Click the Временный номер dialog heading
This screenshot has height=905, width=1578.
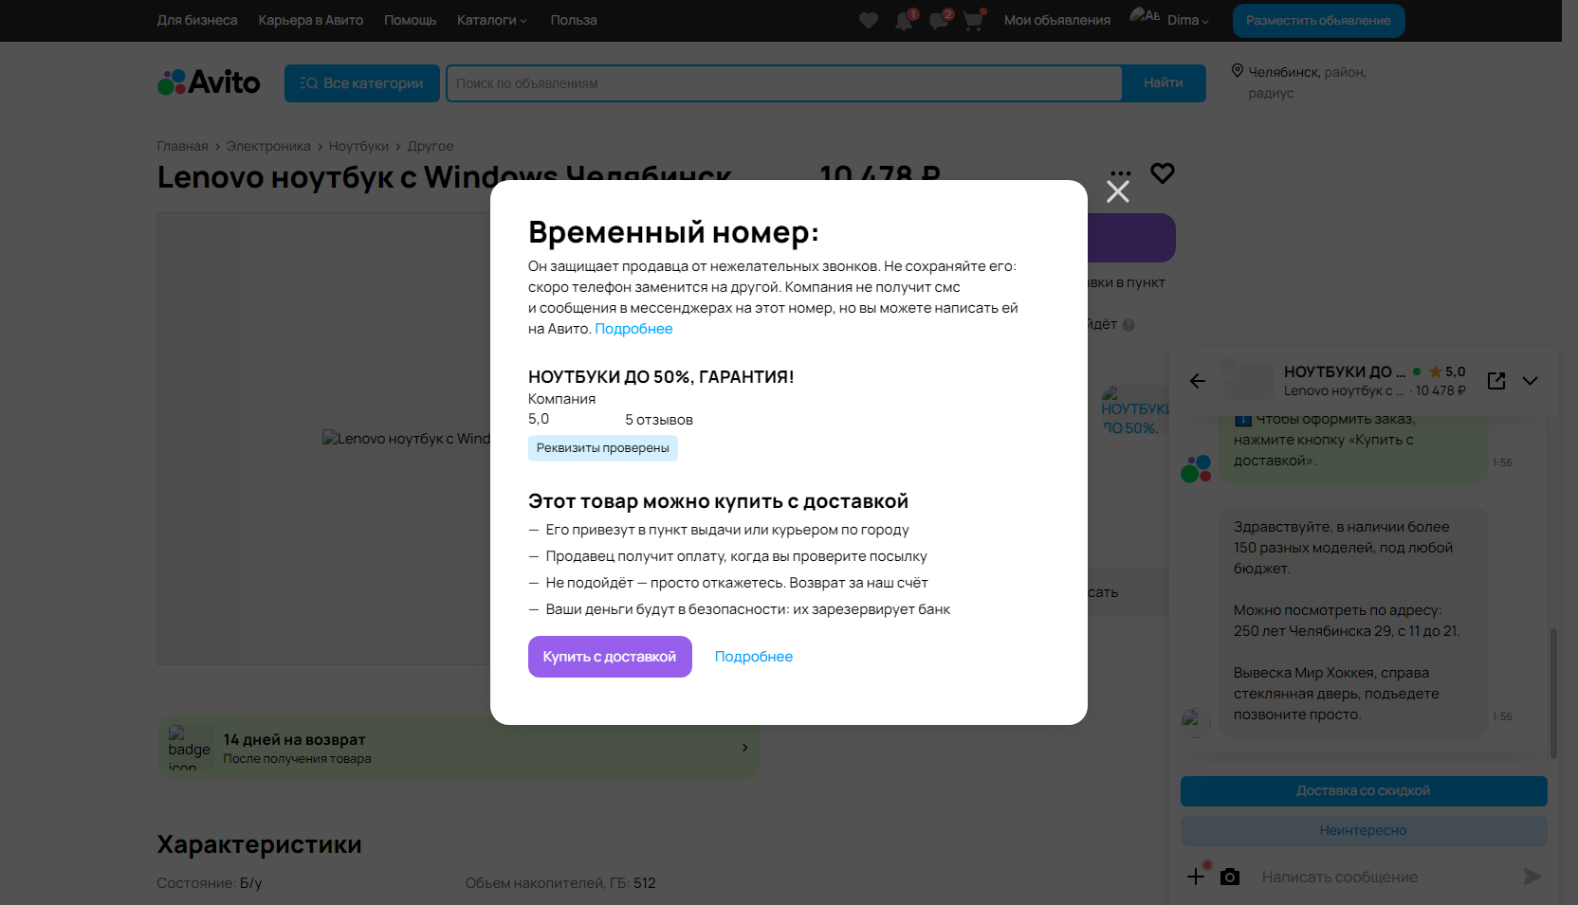click(673, 232)
